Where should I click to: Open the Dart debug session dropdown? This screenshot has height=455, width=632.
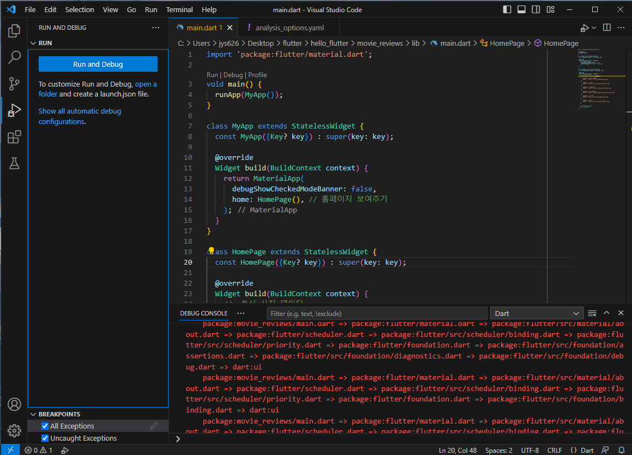[537, 313]
